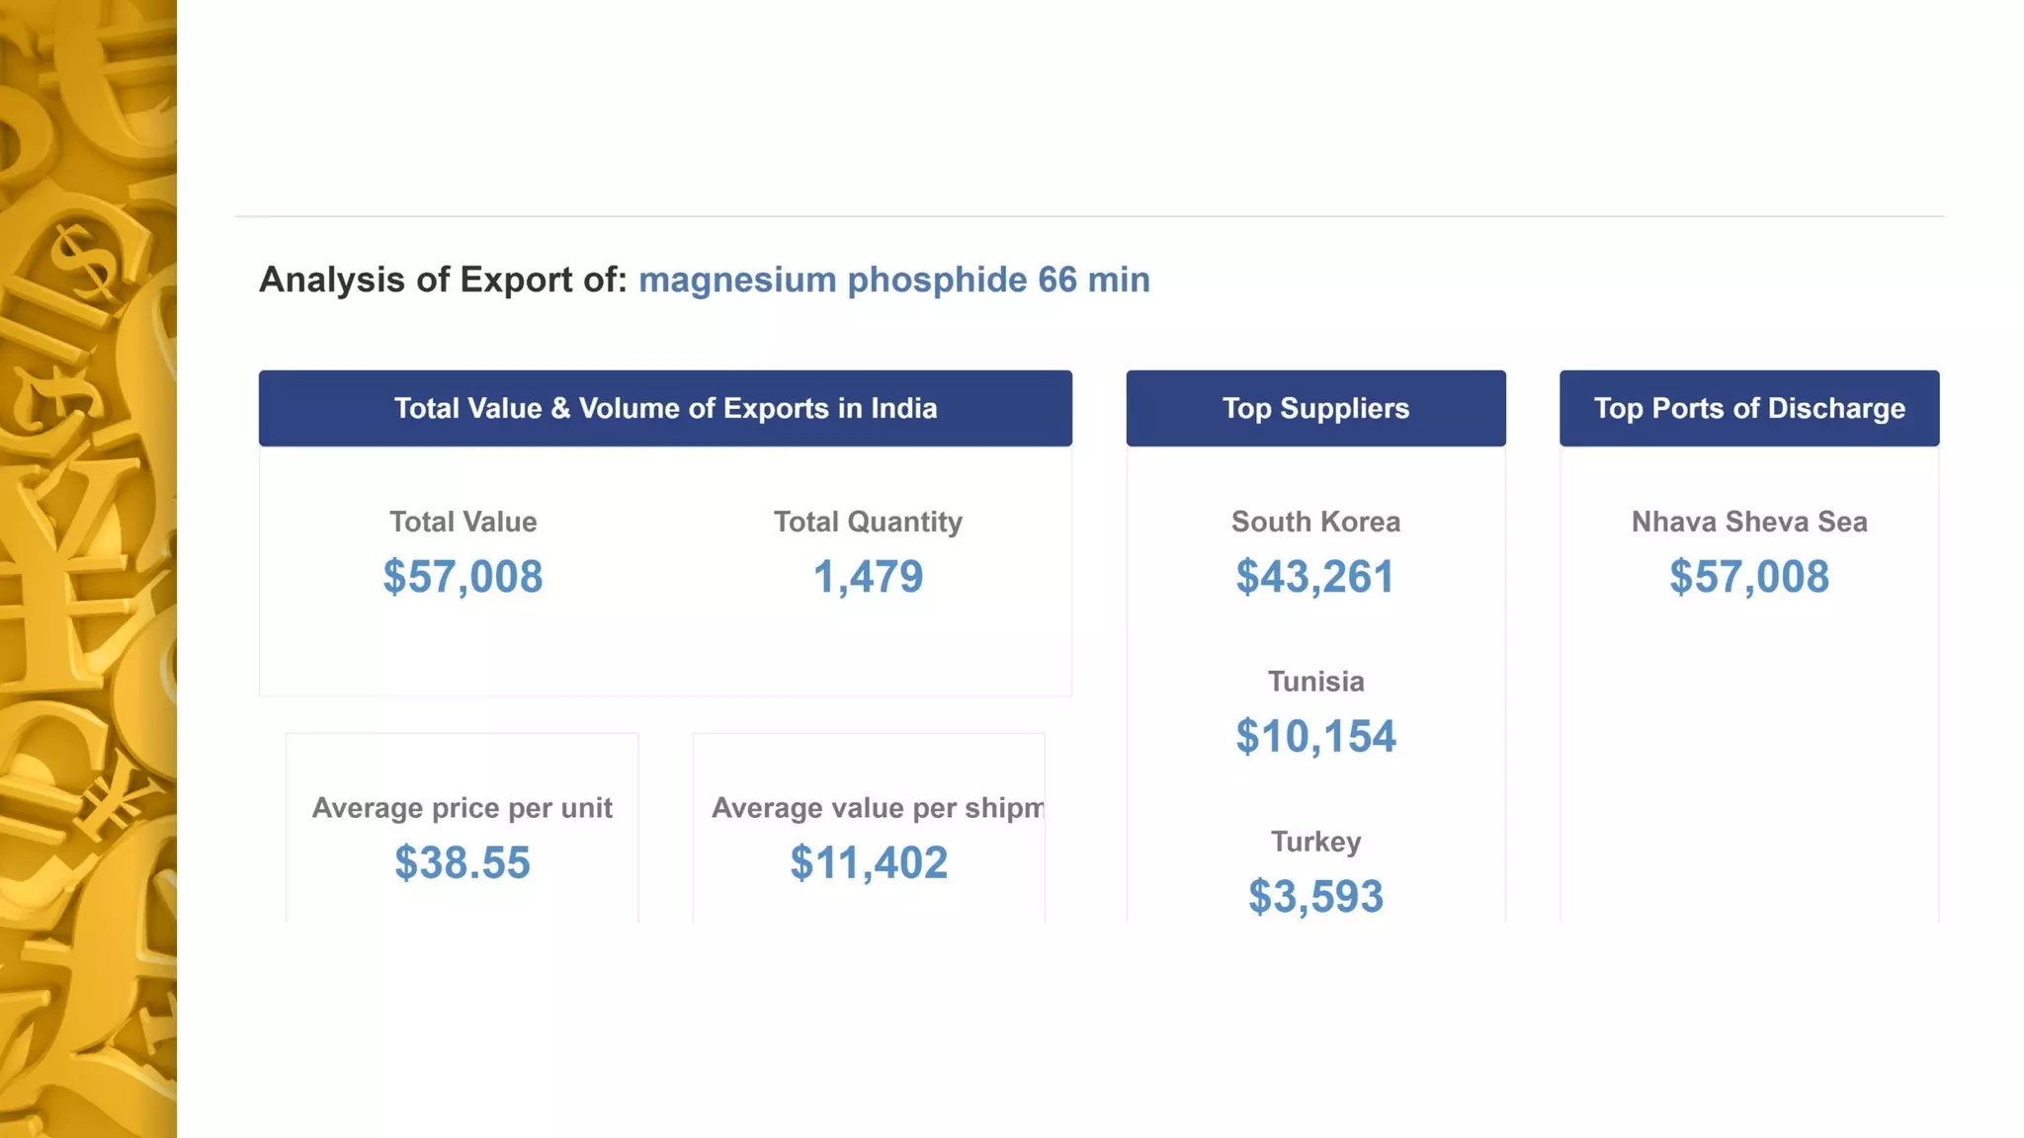Click the Turkey supplier name

1315,842
